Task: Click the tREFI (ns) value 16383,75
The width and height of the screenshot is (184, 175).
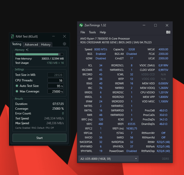Action: pos(131,128)
